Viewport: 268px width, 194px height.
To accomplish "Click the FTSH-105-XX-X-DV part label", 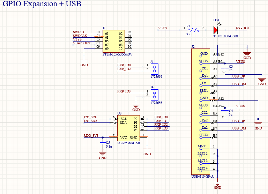I will [117, 54].
